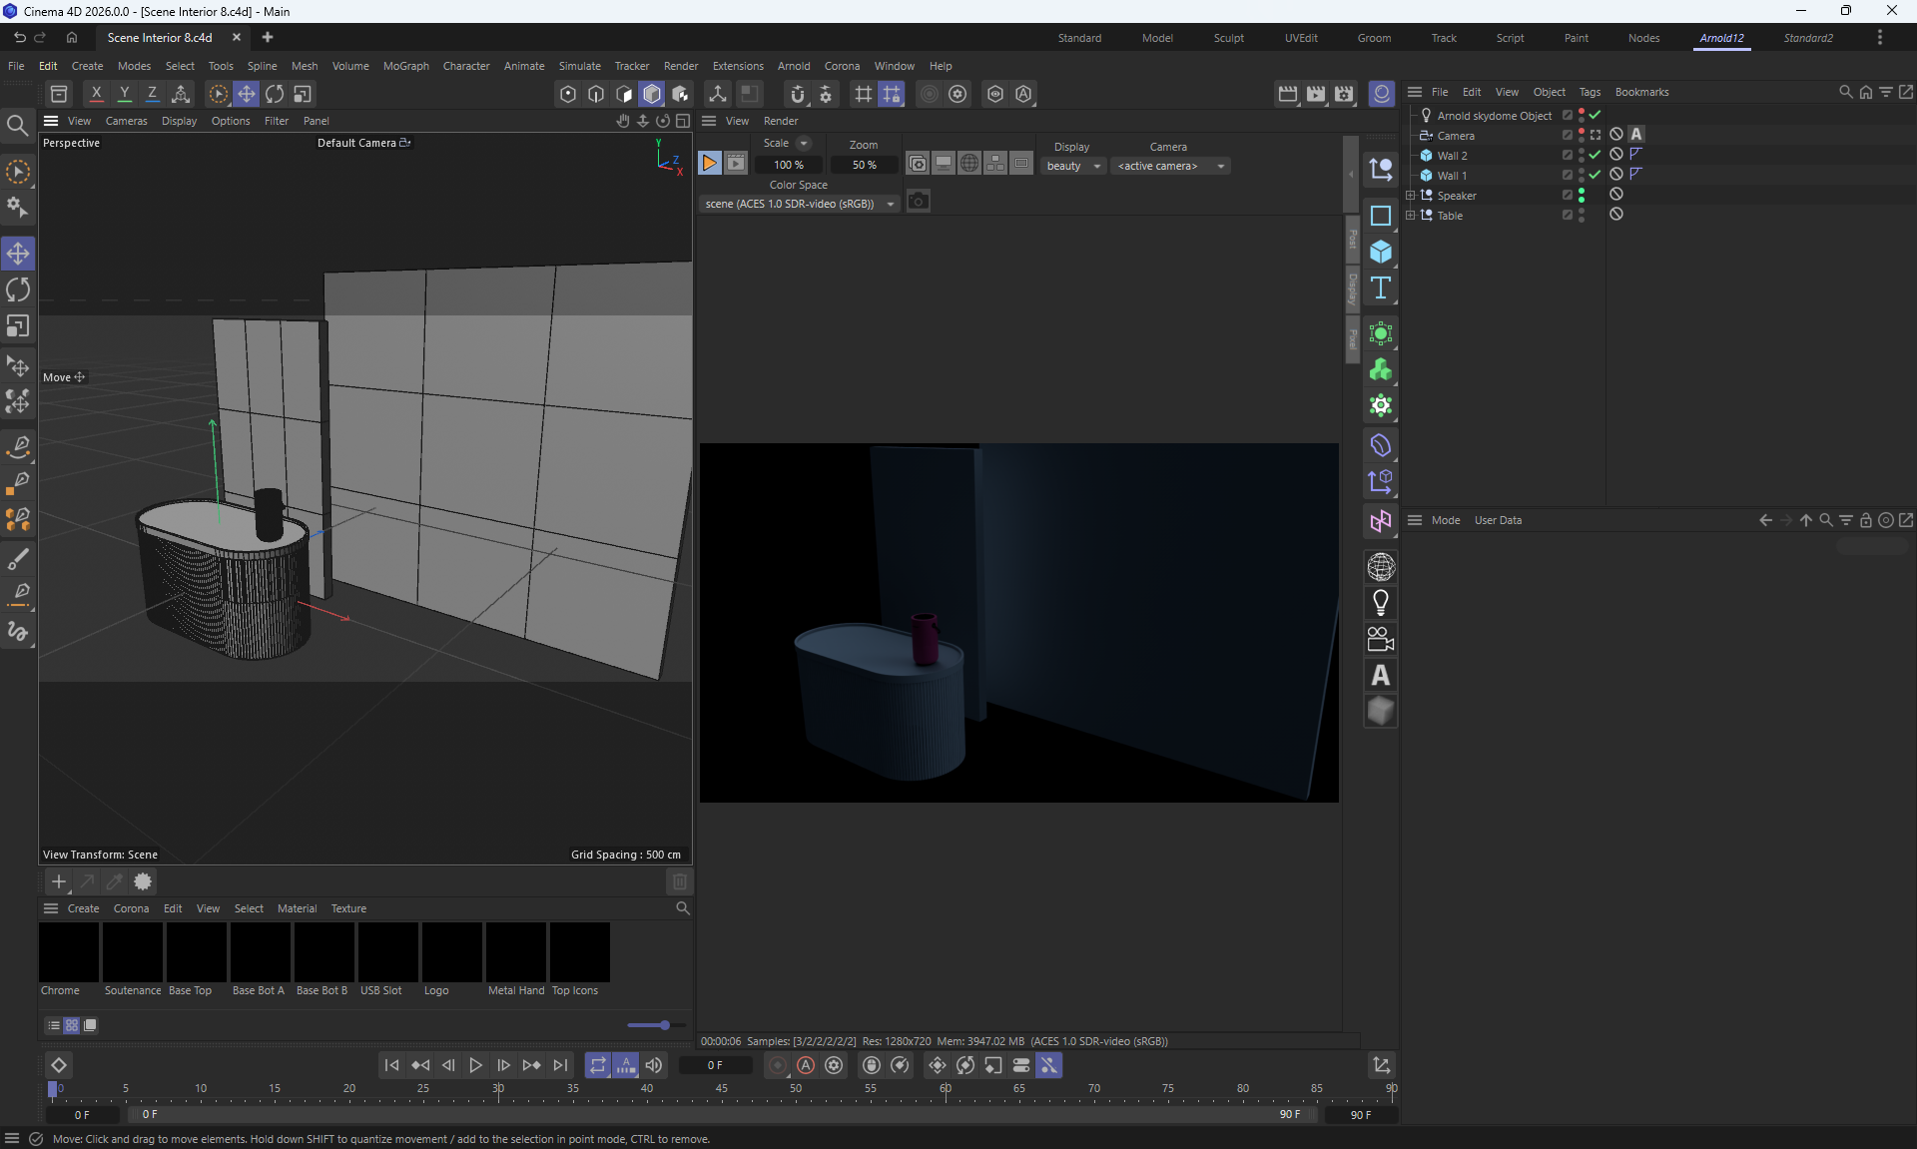This screenshot has width=1917, height=1149.
Task: Open the viewport search magnifier tool
Action: 17,126
